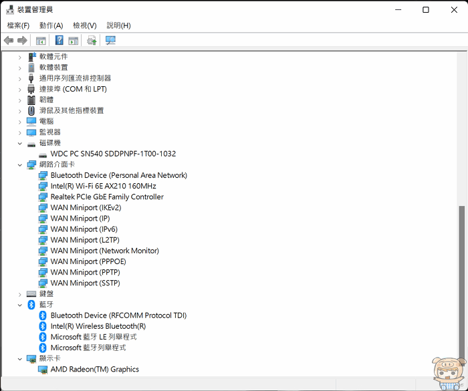Click the USB icon for 通用序列匯流排控制器

coord(31,78)
